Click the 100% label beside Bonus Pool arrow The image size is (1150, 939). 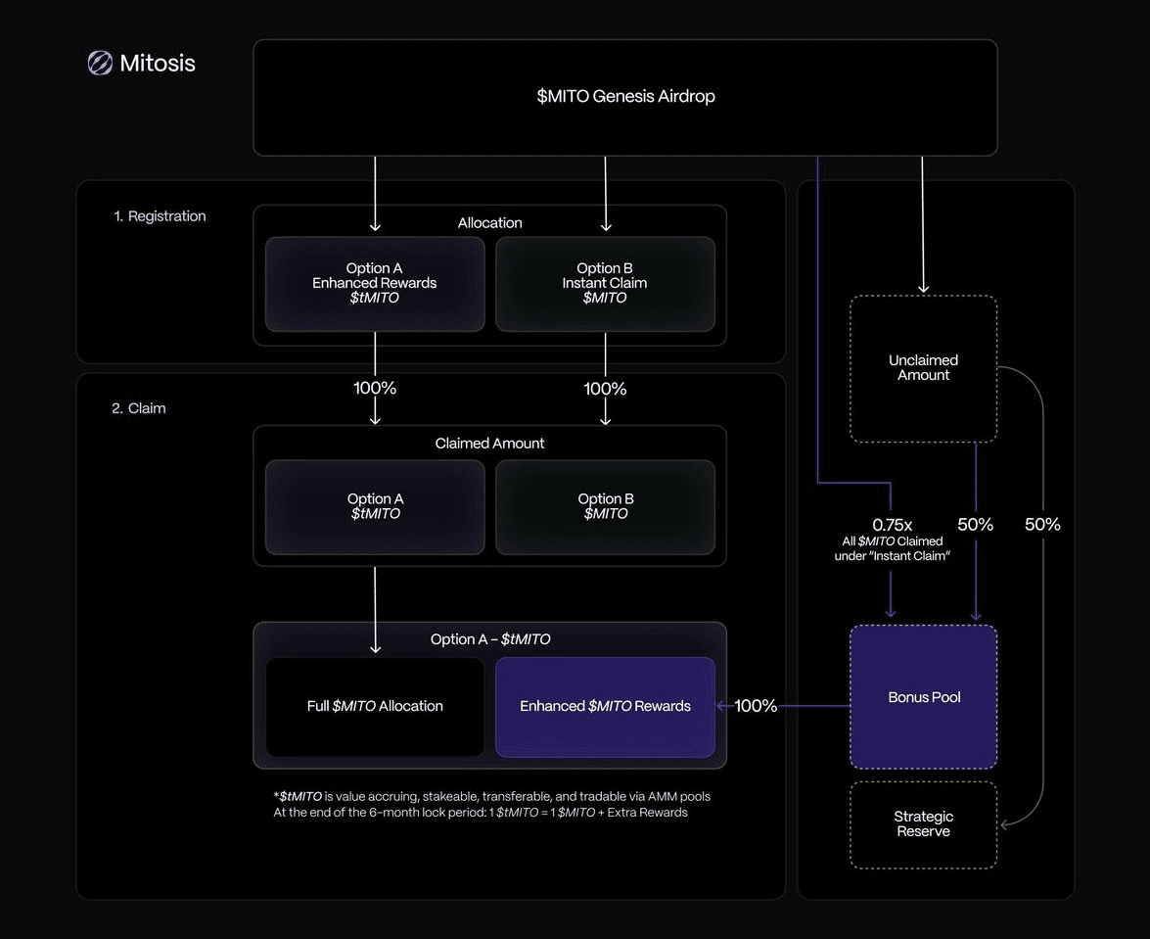tap(756, 706)
